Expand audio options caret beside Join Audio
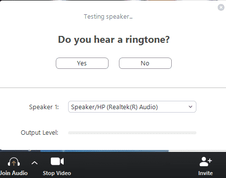Screen dimensions: 226x178 click(35, 163)
